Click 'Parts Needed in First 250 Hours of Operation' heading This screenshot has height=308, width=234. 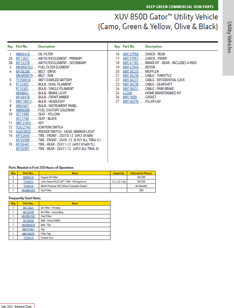coord(41,167)
